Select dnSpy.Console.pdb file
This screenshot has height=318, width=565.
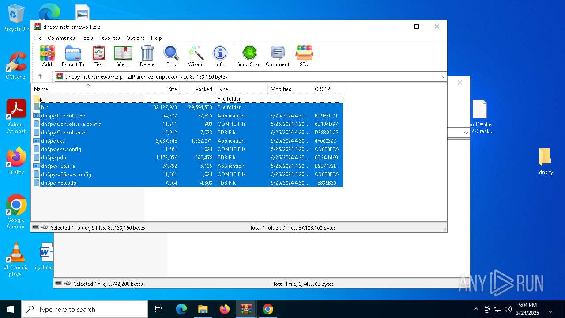[187, 132]
